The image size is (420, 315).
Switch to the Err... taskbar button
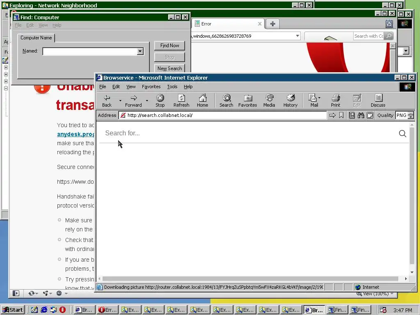click(x=108, y=310)
